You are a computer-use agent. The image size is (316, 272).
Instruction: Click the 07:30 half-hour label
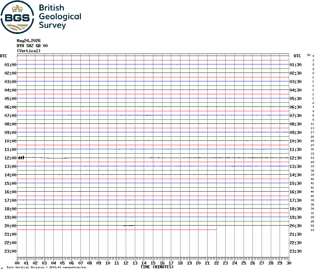coord(296,115)
